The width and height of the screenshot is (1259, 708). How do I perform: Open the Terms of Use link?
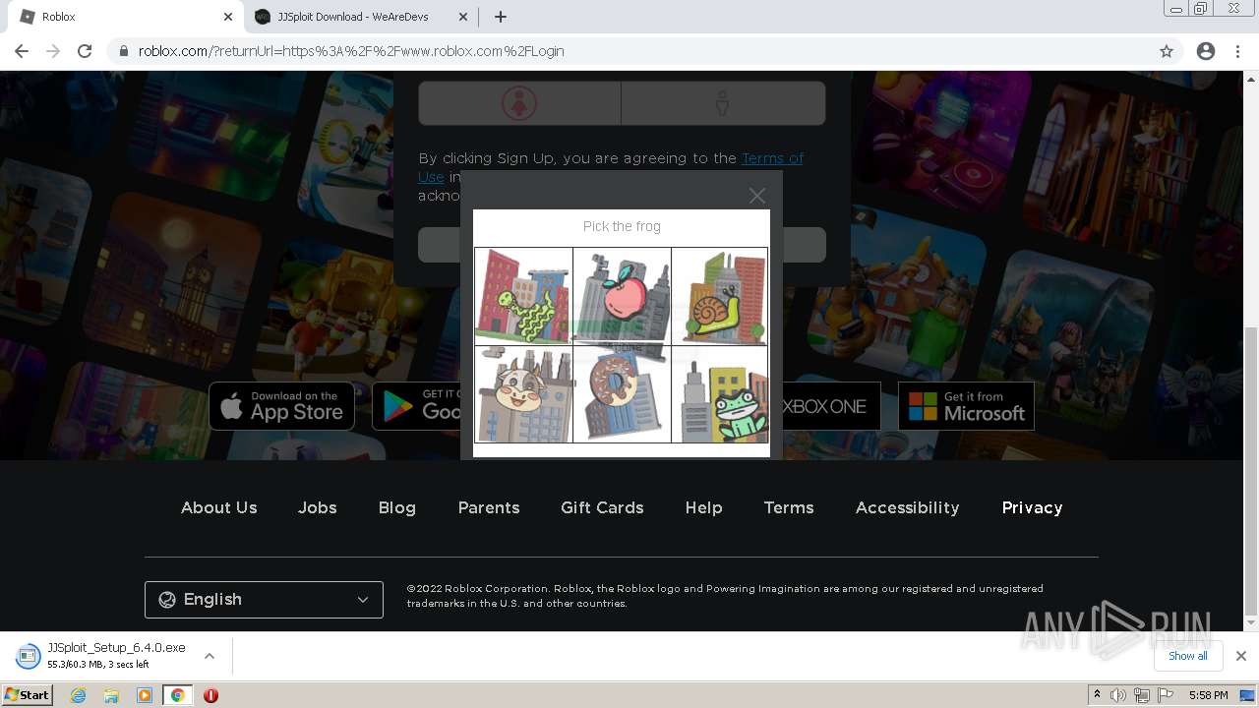click(x=772, y=157)
